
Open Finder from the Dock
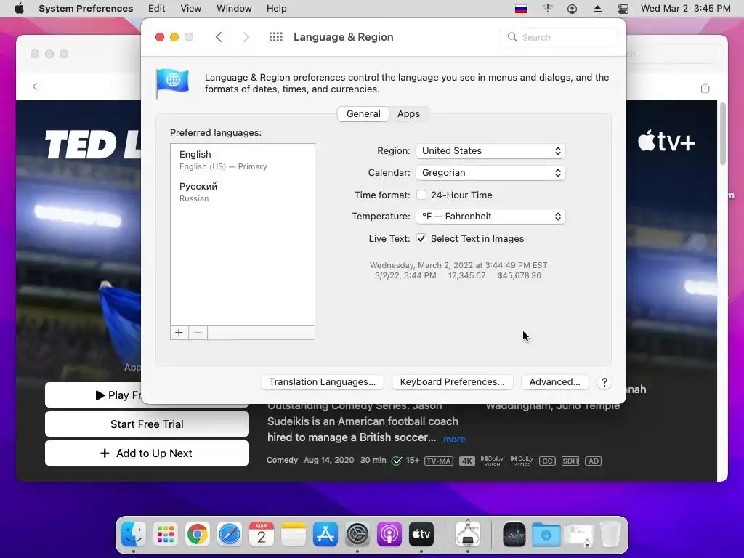pyautogui.click(x=134, y=535)
